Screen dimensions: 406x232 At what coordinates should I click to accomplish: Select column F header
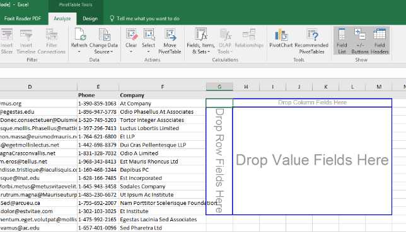(163, 87)
